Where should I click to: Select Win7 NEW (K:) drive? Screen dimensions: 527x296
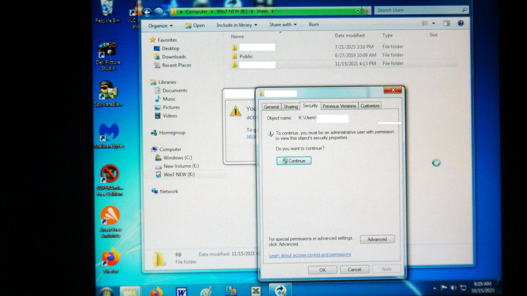pos(175,175)
